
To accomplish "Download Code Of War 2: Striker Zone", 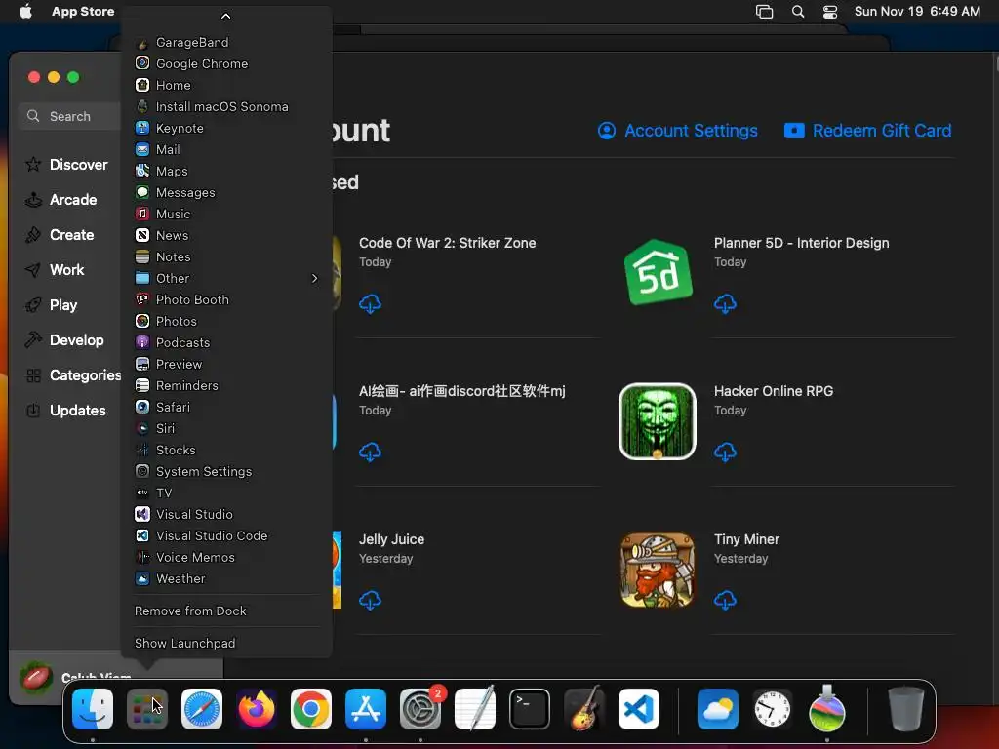I will 370,304.
